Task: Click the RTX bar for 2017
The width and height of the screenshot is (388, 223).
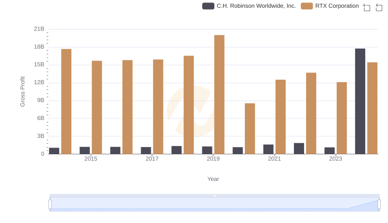Action: 158,107
